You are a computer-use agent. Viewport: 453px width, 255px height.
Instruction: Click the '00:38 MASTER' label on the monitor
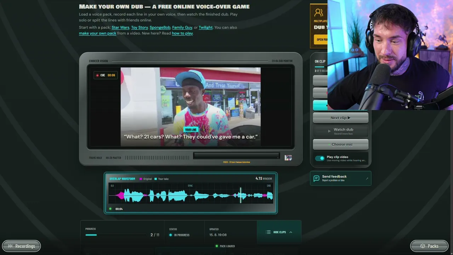pos(113,158)
